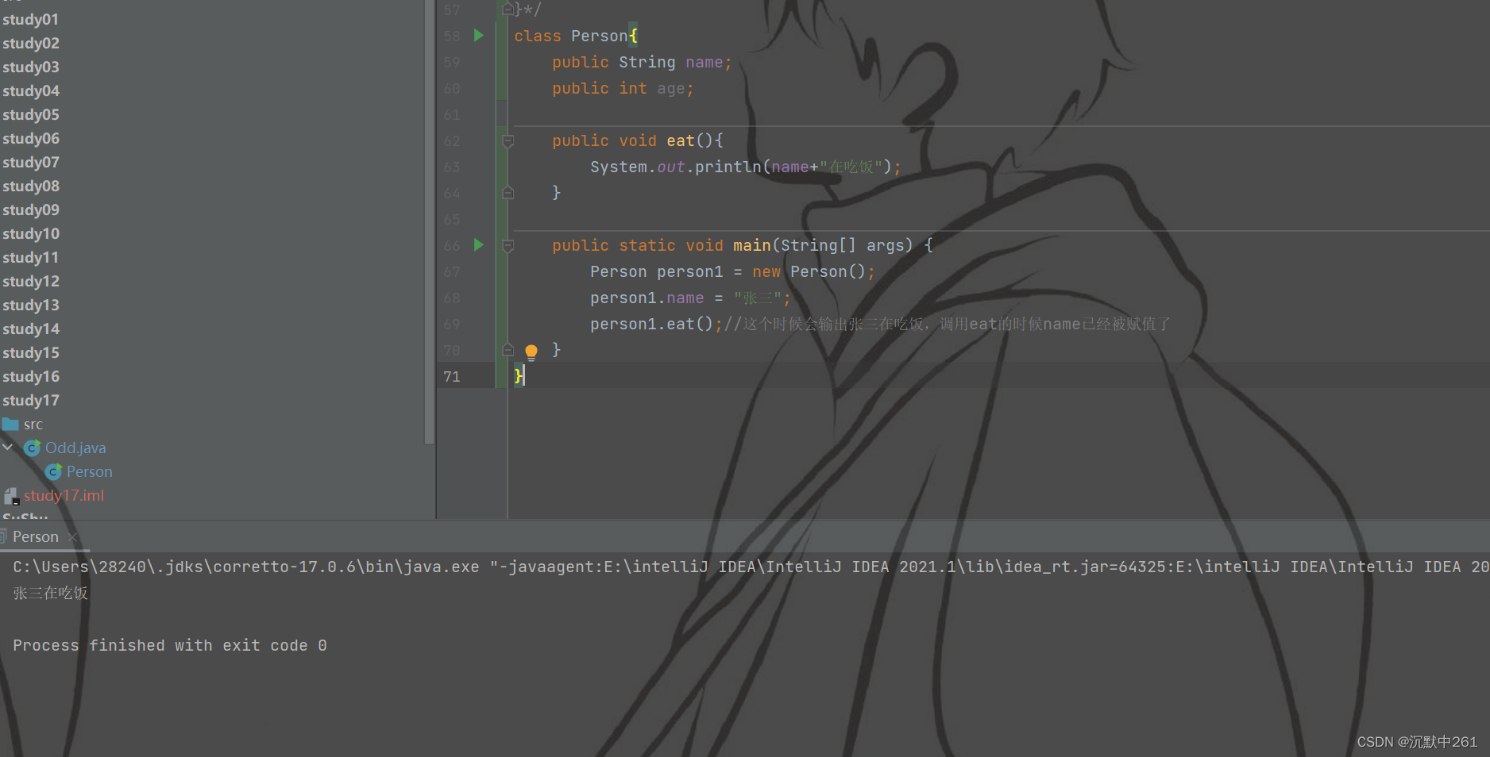Select the Person class in project tree
Viewport: 1490px width, 757px height.
tap(90, 471)
